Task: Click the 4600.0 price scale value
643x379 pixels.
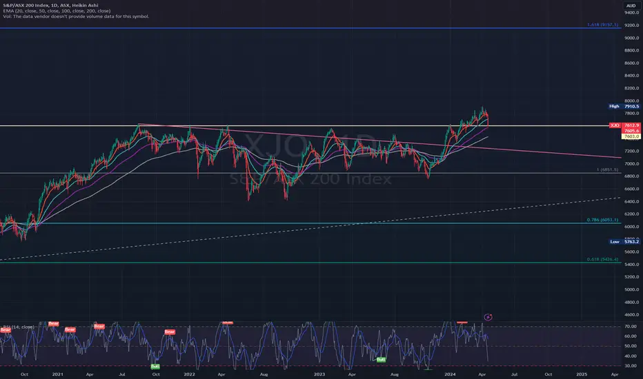Action: click(631, 315)
